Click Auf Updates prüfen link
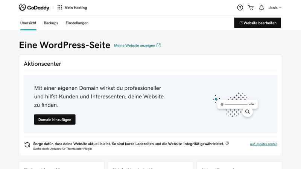This screenshot has width=301, height=169. click(263, 144)
